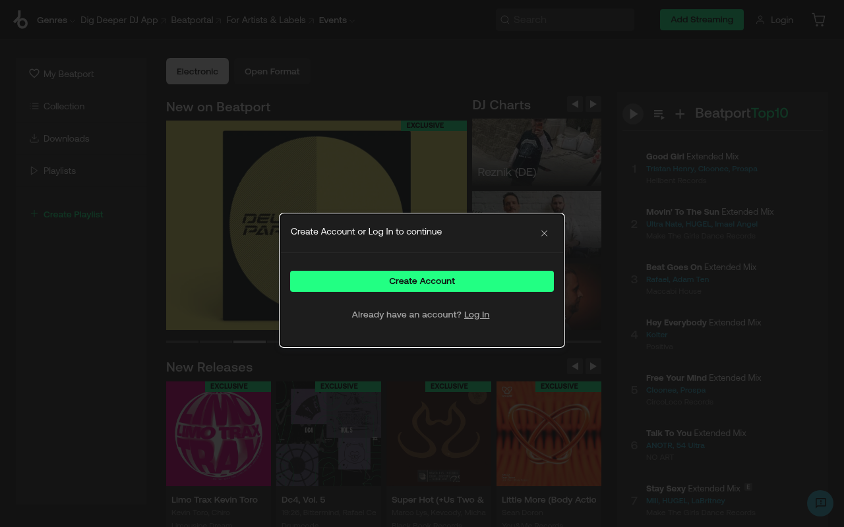
Task: Open the Reznik (DE) DJ chart
Action: [x=537, y=153]
